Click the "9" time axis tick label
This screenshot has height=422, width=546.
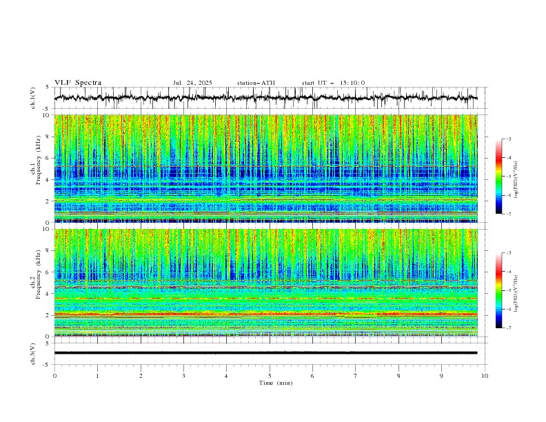tap(442, 376)
